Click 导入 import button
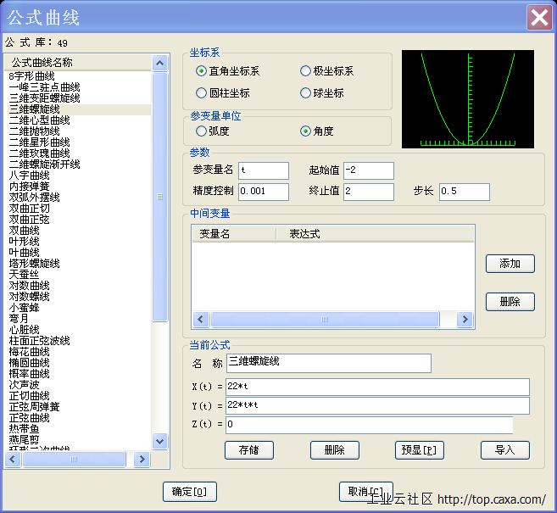557x513 pixels. (504, 450)
